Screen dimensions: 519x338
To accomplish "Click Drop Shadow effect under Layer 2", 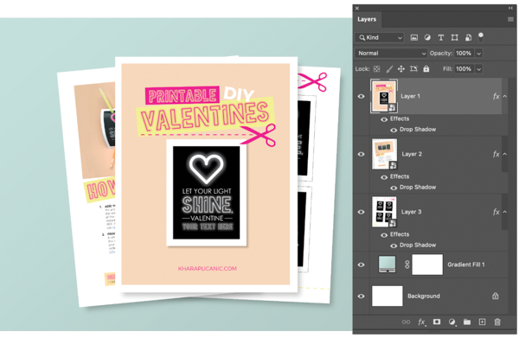I will 418,188.
